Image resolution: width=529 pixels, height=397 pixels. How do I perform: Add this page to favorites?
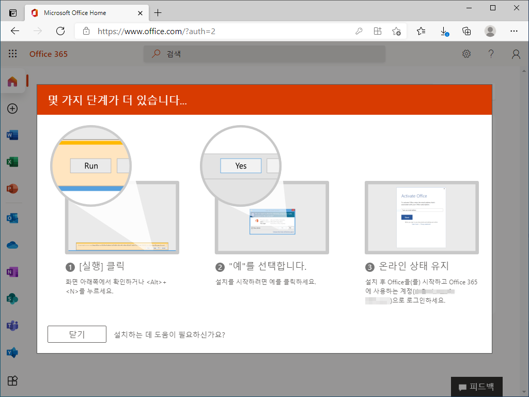(x=396, y=32)
